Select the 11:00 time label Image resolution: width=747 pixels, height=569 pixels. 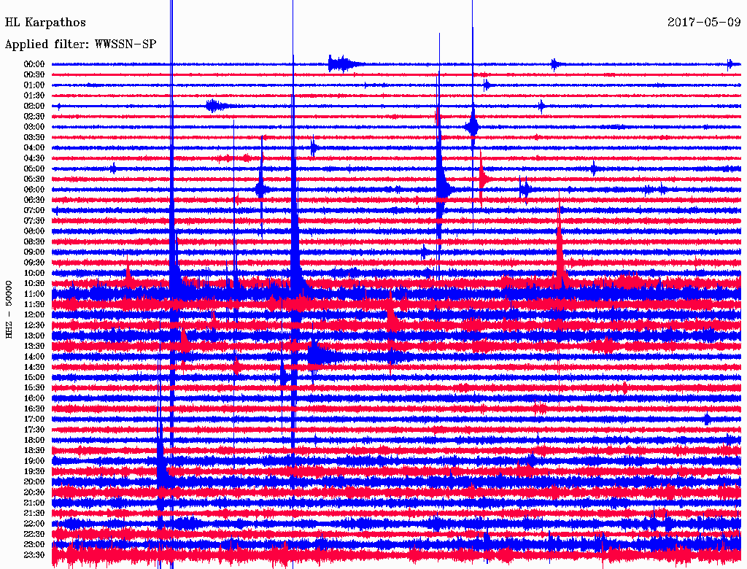tap(34, 294)
